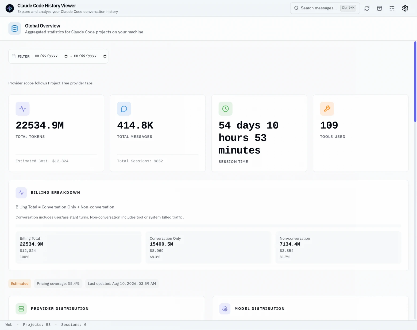Image resolution: width=417 pixels, height=330 pixels.
Task: Click the start date mm/dd/yyyy field
Action: [51, 56]
